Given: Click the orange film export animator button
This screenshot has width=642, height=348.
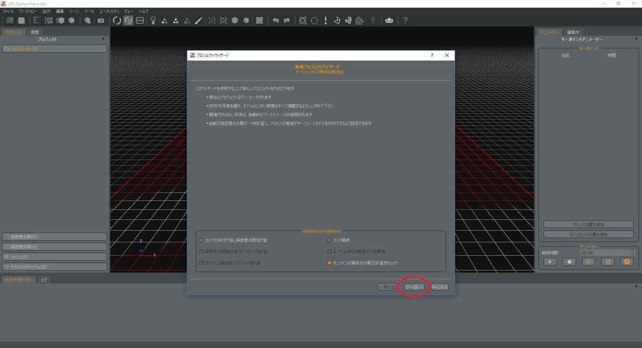Looking at the screenshot, I should coord(608,261).
